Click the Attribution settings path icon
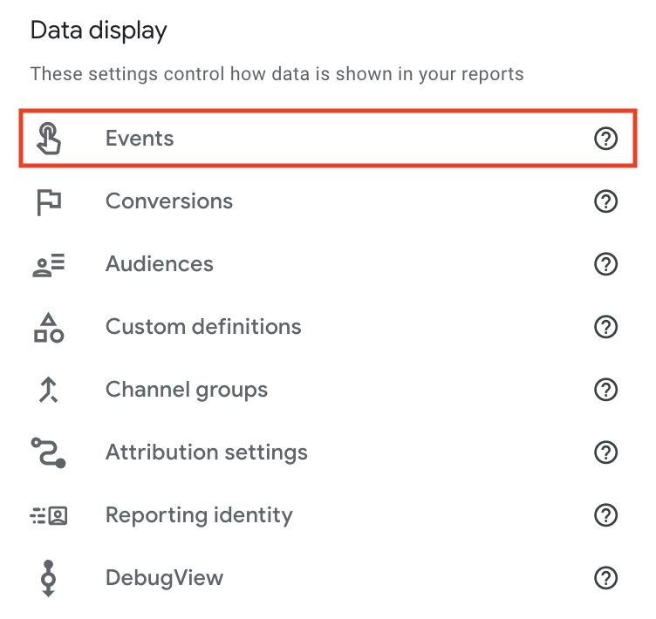This screenshot has height=619, width=656. [x=49, y=452]
